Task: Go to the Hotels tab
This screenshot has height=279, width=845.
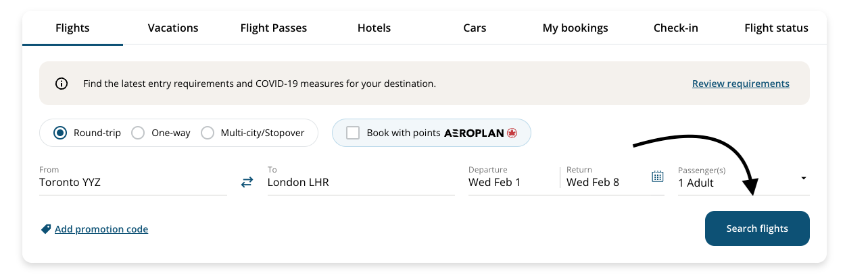Action: [x=375, y=28]
